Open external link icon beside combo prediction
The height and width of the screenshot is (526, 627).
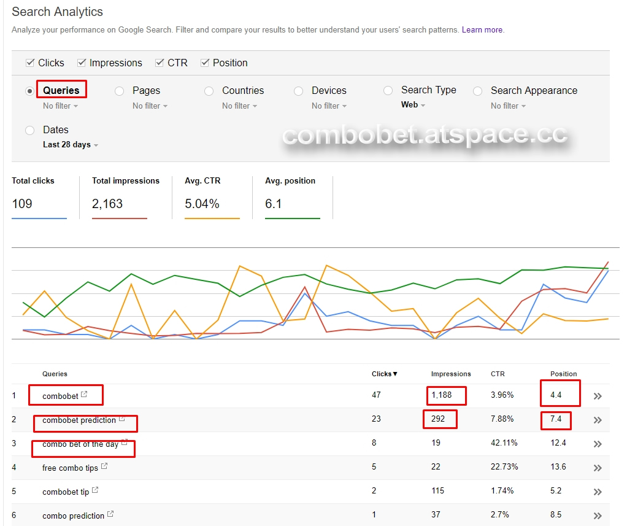[110, 514]
